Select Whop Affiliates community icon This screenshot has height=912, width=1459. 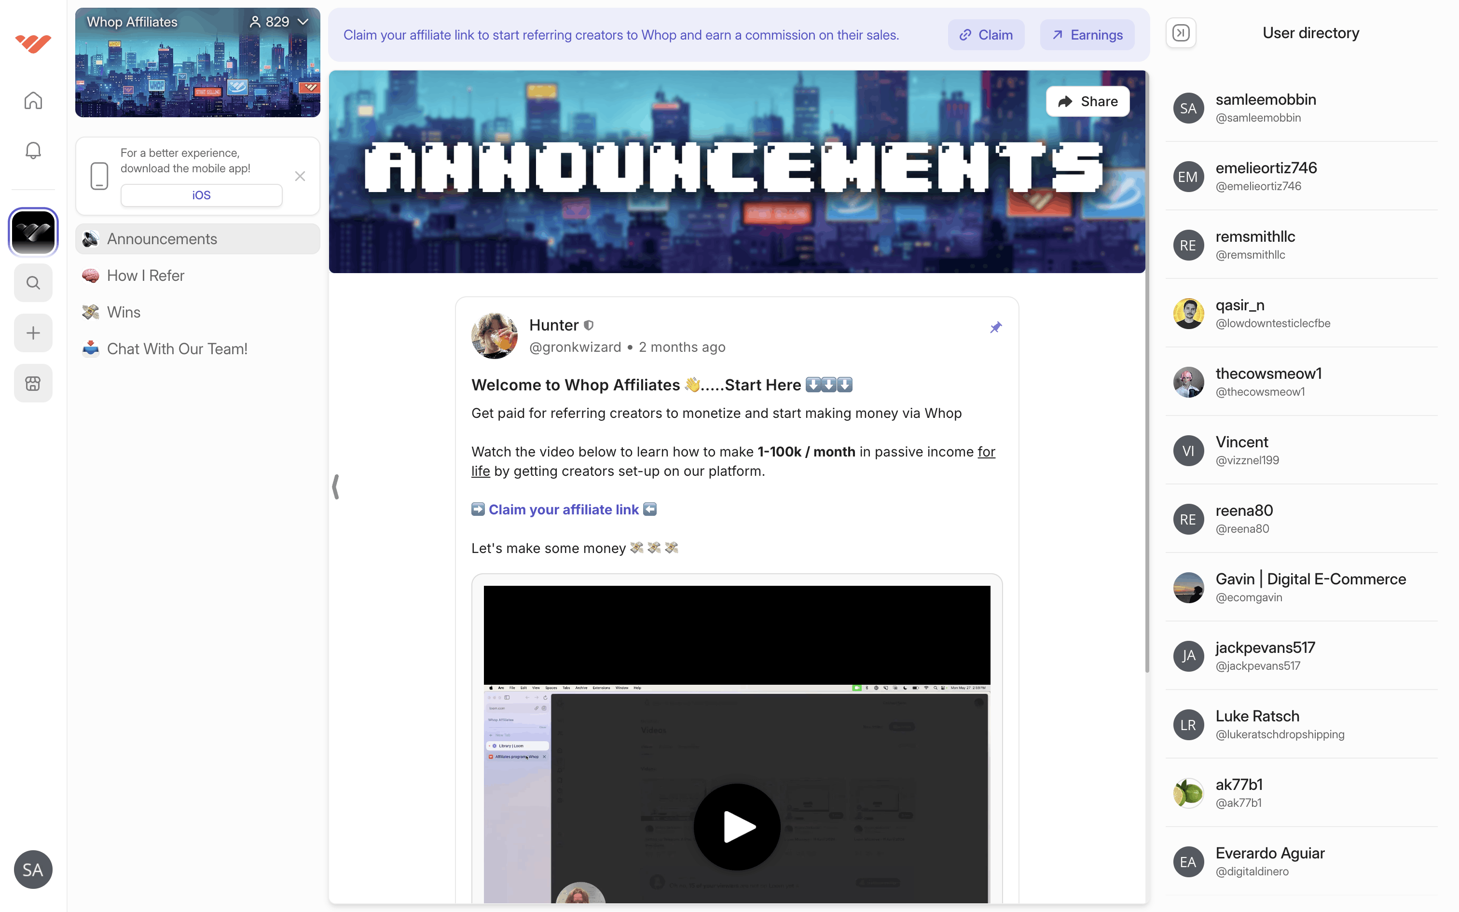coord(33,232)
